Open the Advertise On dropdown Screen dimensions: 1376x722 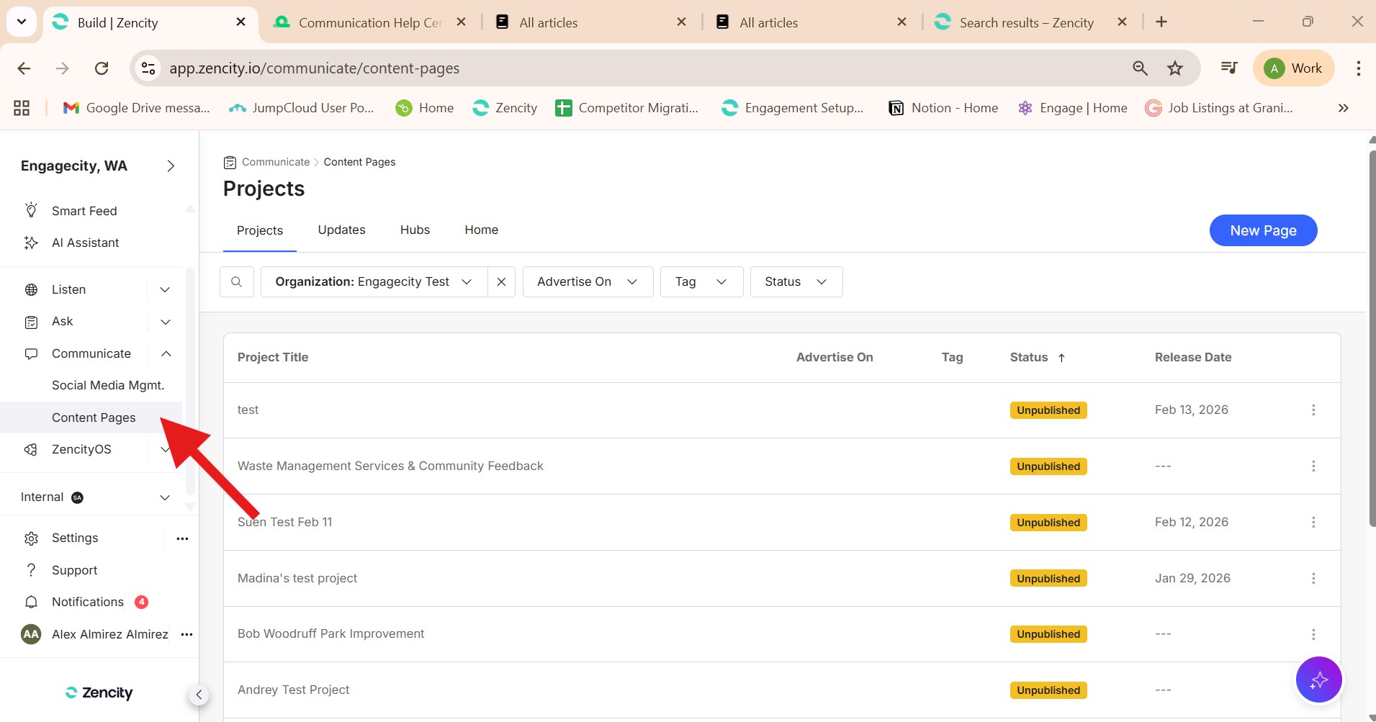click(588, 281)
